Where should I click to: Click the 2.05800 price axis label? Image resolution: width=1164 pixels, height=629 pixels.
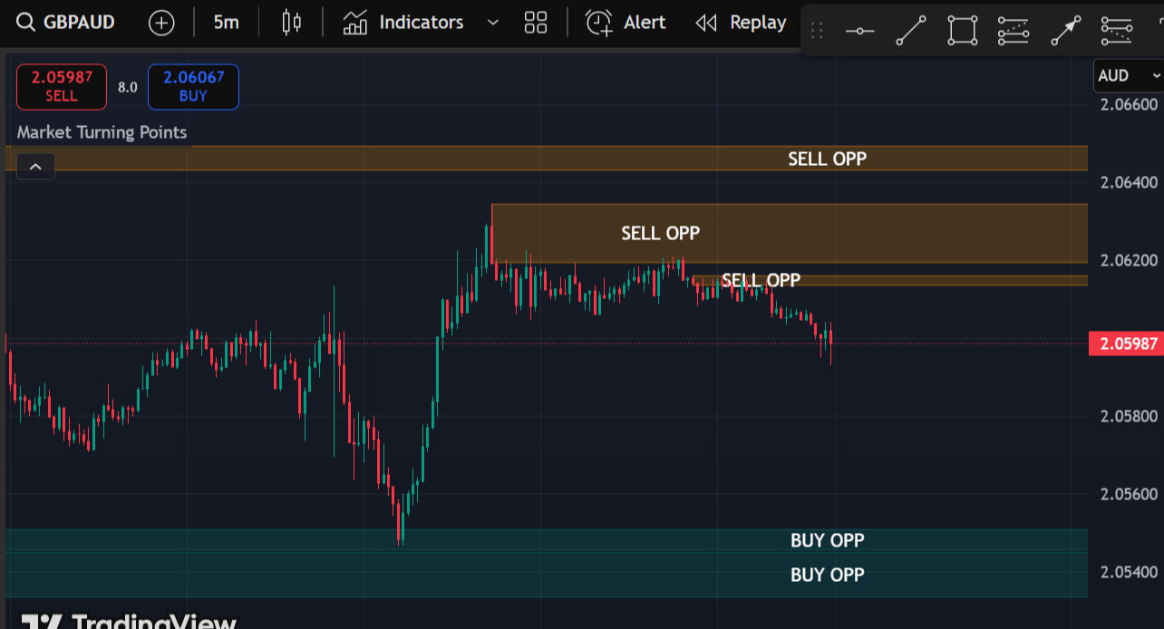pos(1129,416)
